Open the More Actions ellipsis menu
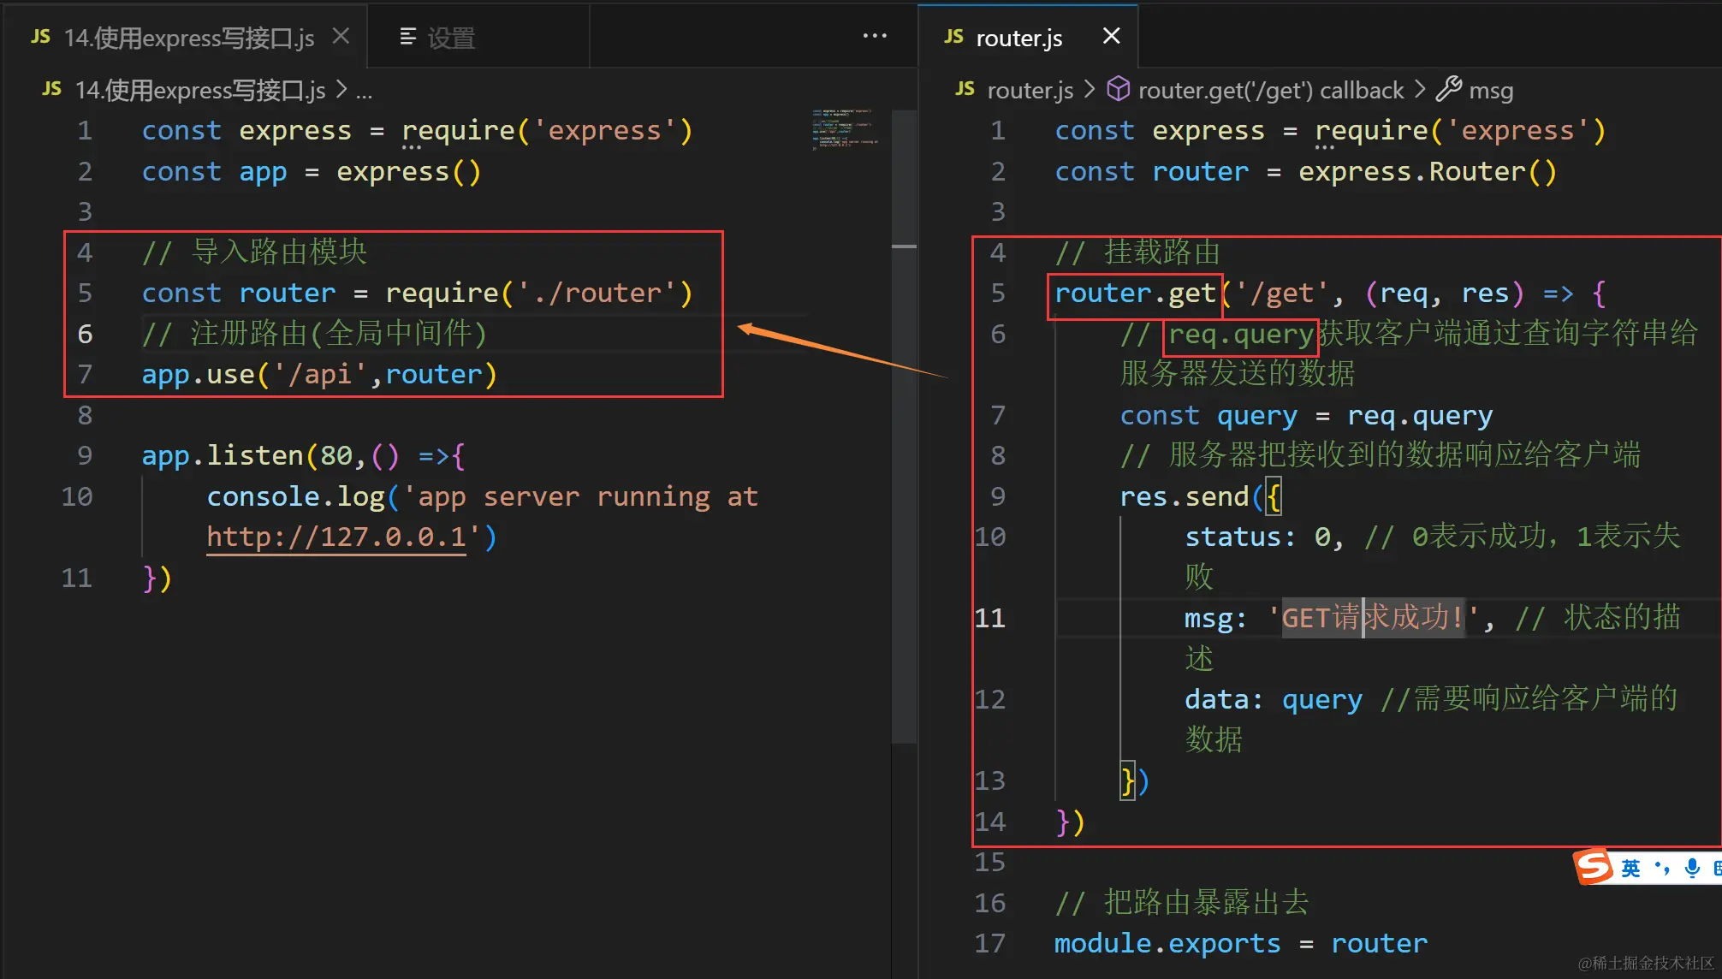Image resolution: width=1722 pixels, height=979 pixels. click(x=874, y=36)
